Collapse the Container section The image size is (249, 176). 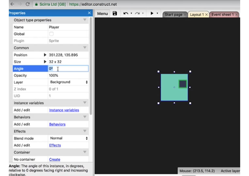click(85, 152)
